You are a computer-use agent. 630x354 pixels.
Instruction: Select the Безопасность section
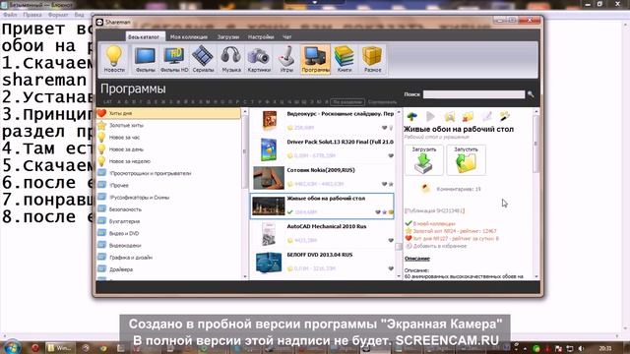[x=168, y=209]
